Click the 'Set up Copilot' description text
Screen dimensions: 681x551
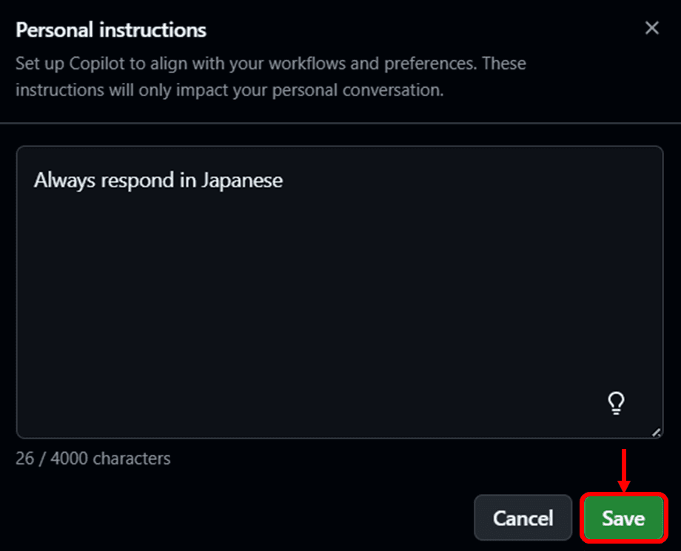(x=271, y=77)
